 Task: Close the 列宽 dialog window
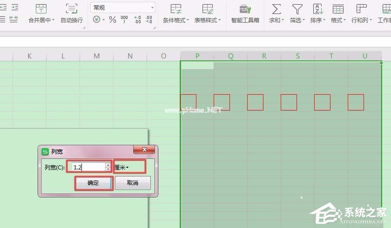(144, 150)
